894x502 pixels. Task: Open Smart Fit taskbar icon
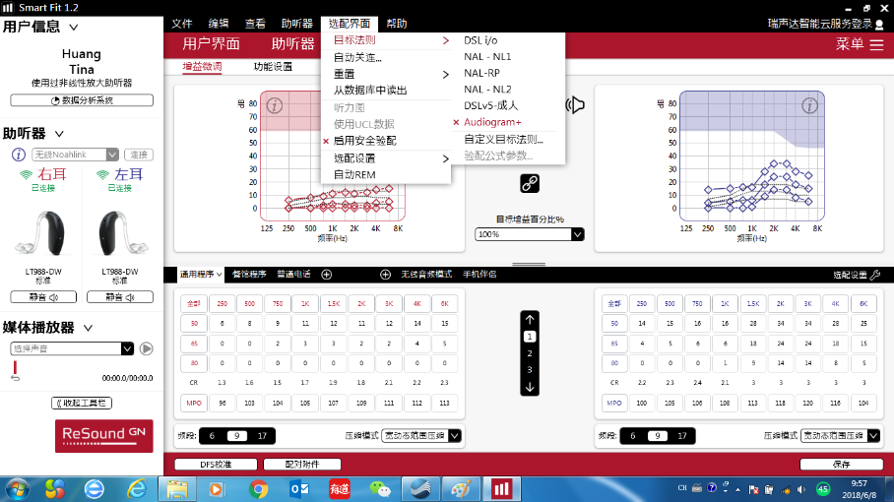[502, 489]
